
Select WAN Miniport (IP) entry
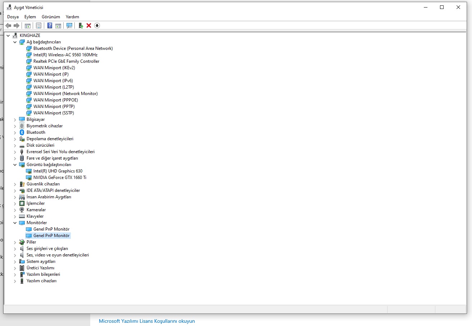[51, 74]
